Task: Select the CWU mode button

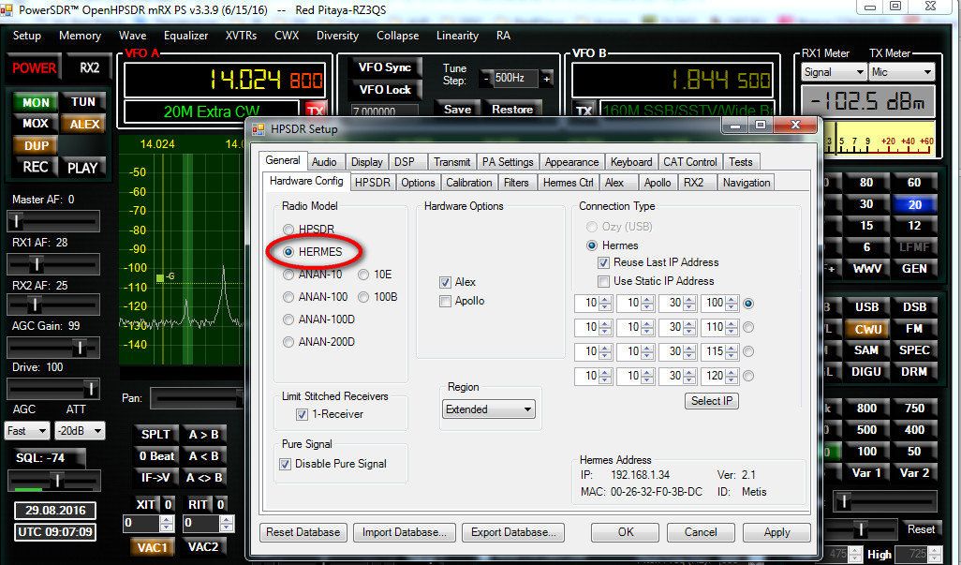Action: (867, 329)
